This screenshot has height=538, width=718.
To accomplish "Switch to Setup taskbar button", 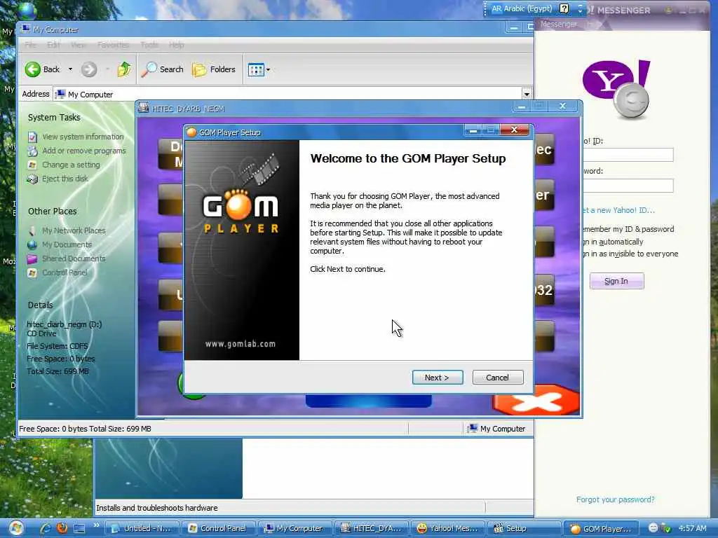I will click(x=524, y=528).
